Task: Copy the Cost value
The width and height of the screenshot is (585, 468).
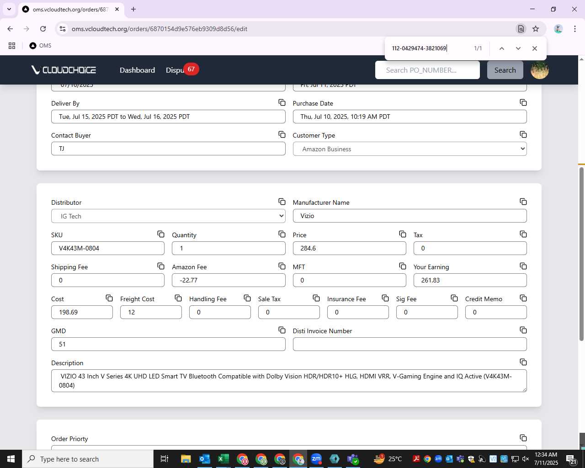Action: (109, 298)
